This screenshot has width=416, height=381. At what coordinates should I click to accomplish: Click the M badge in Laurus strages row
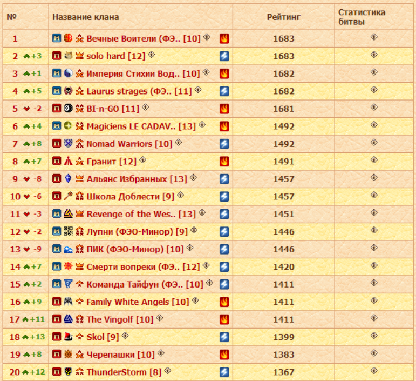click(x=57, y=91)
